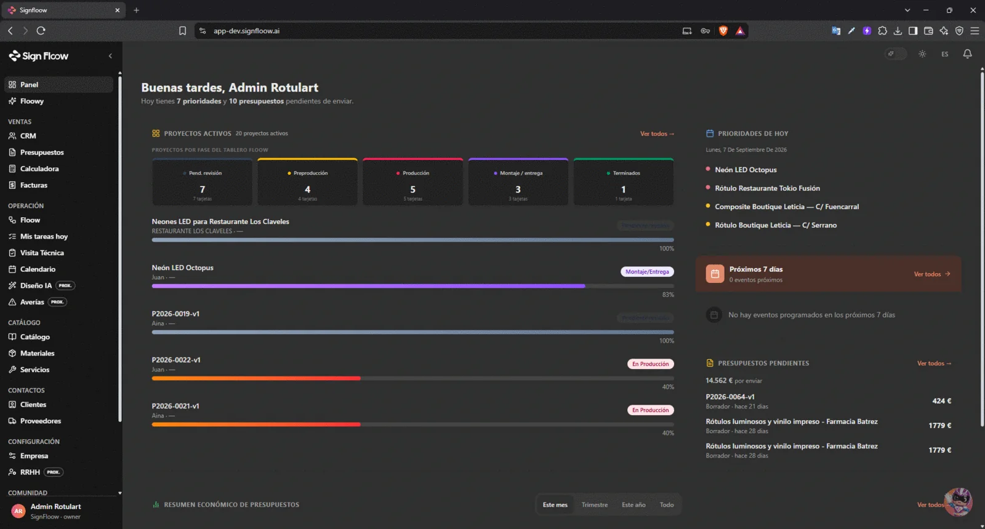985x529 pixels.
Task: Open the Panel menu item
Action: click(x=59, y=85)
